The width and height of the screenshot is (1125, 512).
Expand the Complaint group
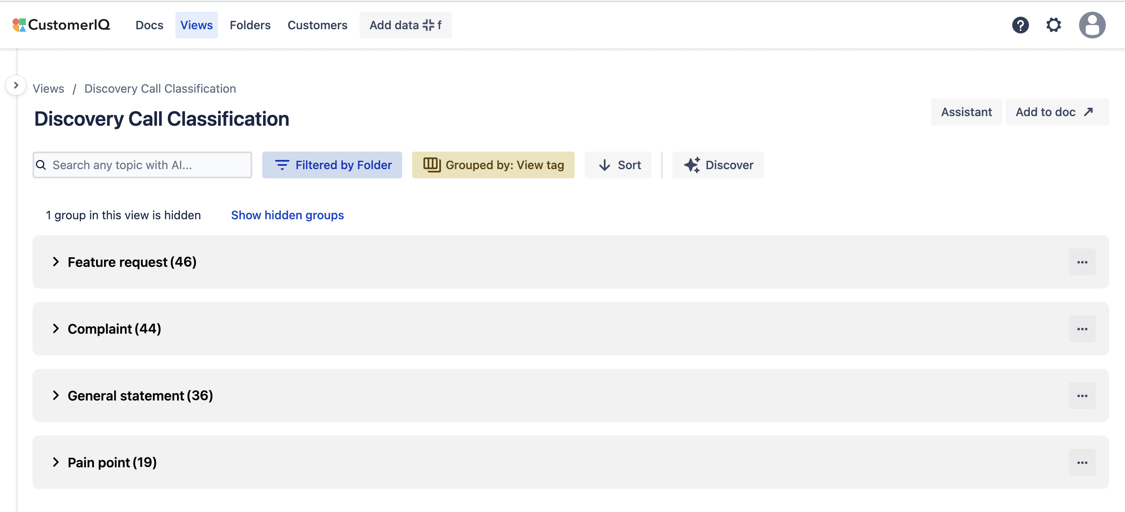point(56,329)
